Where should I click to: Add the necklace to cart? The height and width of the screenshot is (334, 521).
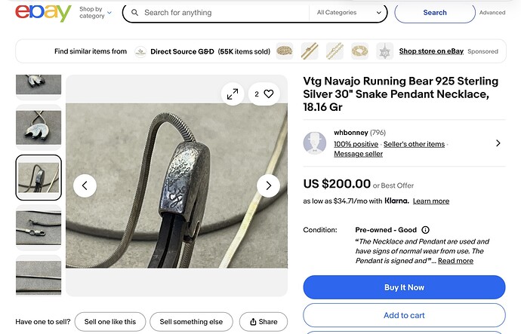click(404, 315)
